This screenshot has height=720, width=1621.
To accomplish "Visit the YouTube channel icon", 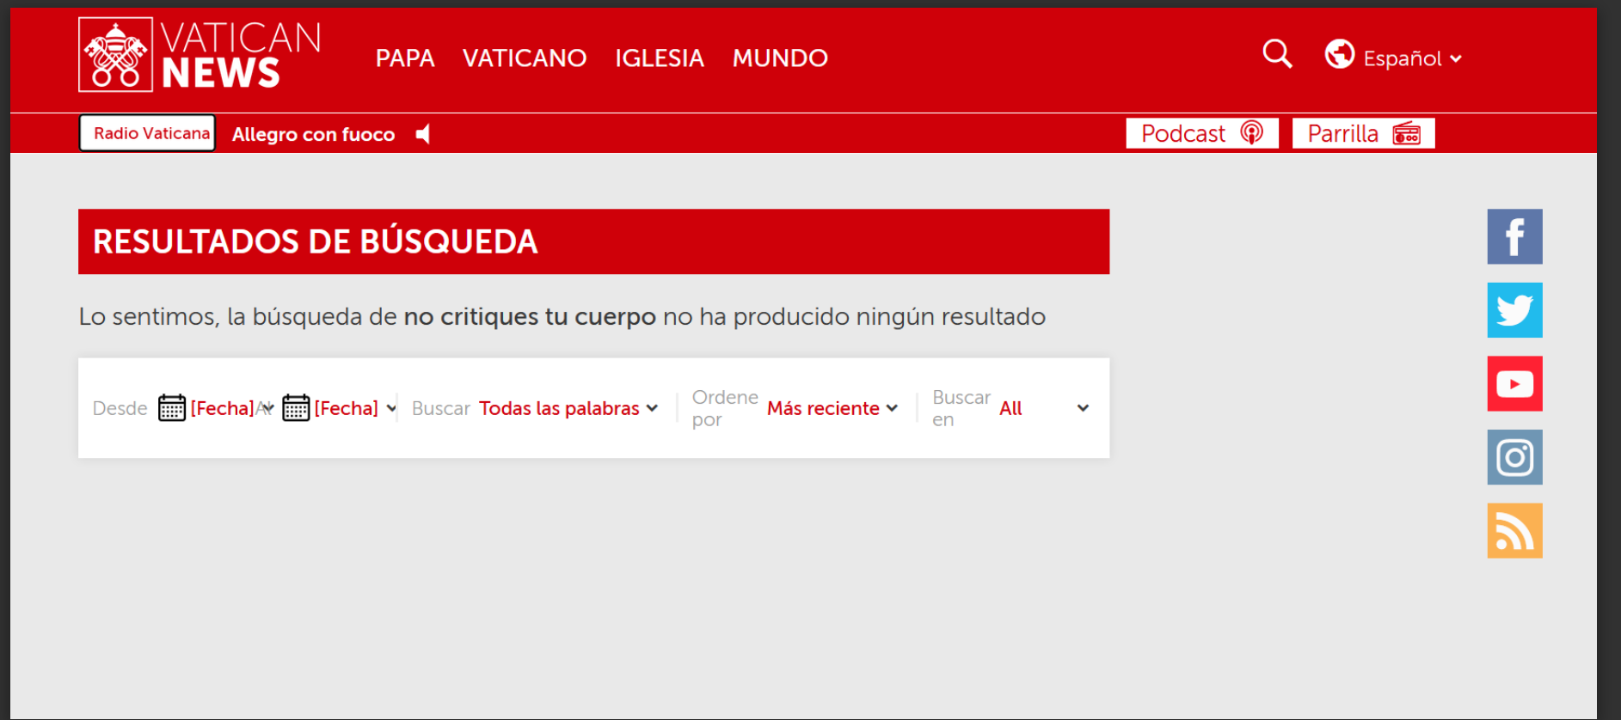I will tap(1514, 383).
